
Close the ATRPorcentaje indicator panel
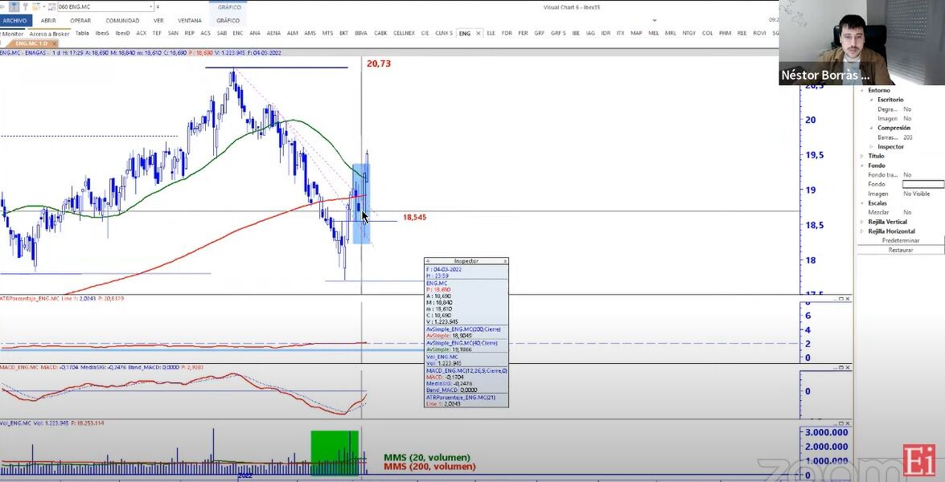click(x=848, y=299)
